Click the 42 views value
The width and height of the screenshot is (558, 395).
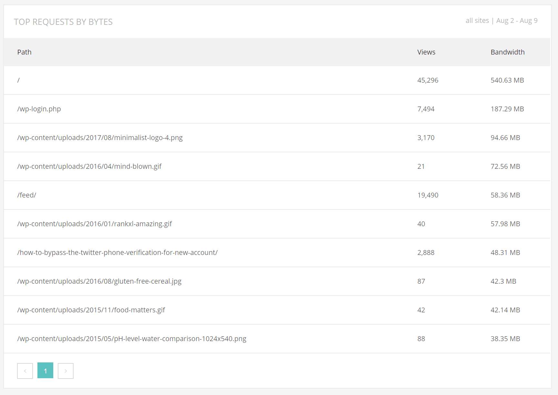click(x=421, y=310)
